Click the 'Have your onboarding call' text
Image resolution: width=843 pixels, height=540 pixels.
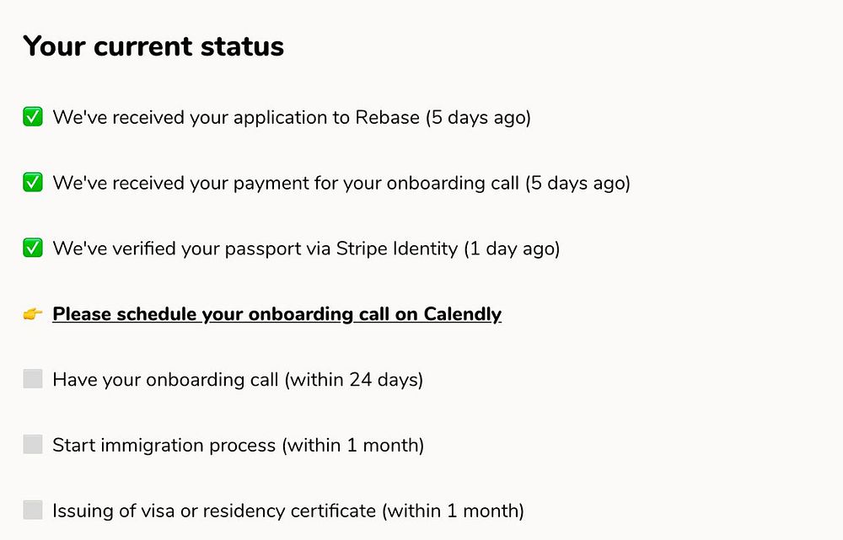point(165,380)
